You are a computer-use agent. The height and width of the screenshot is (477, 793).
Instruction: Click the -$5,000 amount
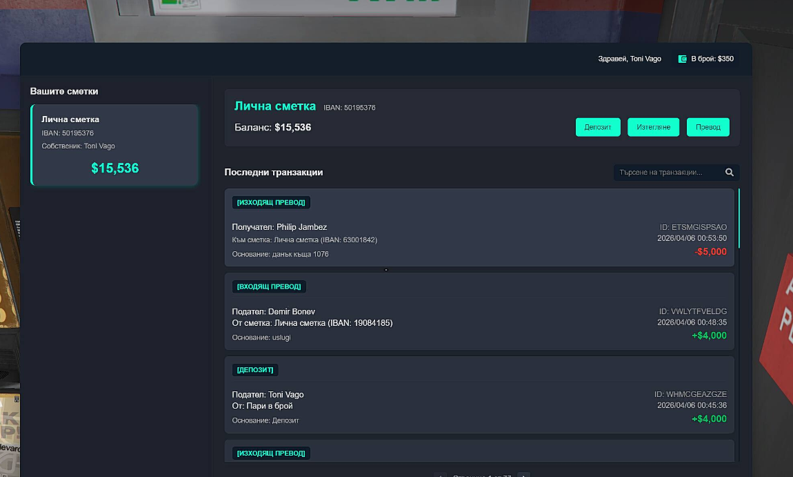710,252
